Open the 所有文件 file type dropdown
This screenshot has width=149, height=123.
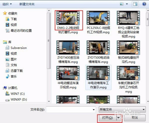(122, 109)
